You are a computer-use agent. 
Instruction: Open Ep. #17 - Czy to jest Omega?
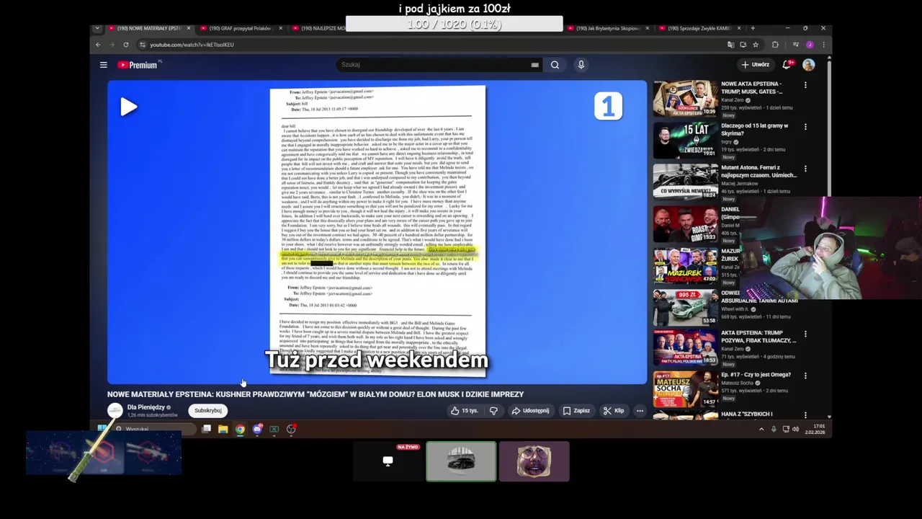pyautogui.click(x=756, y=375)
